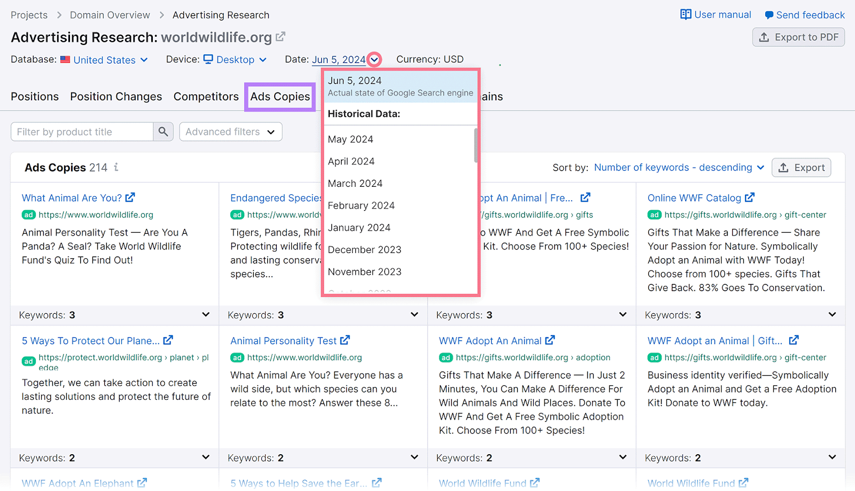Click the "Projects" breadcrumb link
This screenshot has height=491, width=855.
[x=29, y=14]
